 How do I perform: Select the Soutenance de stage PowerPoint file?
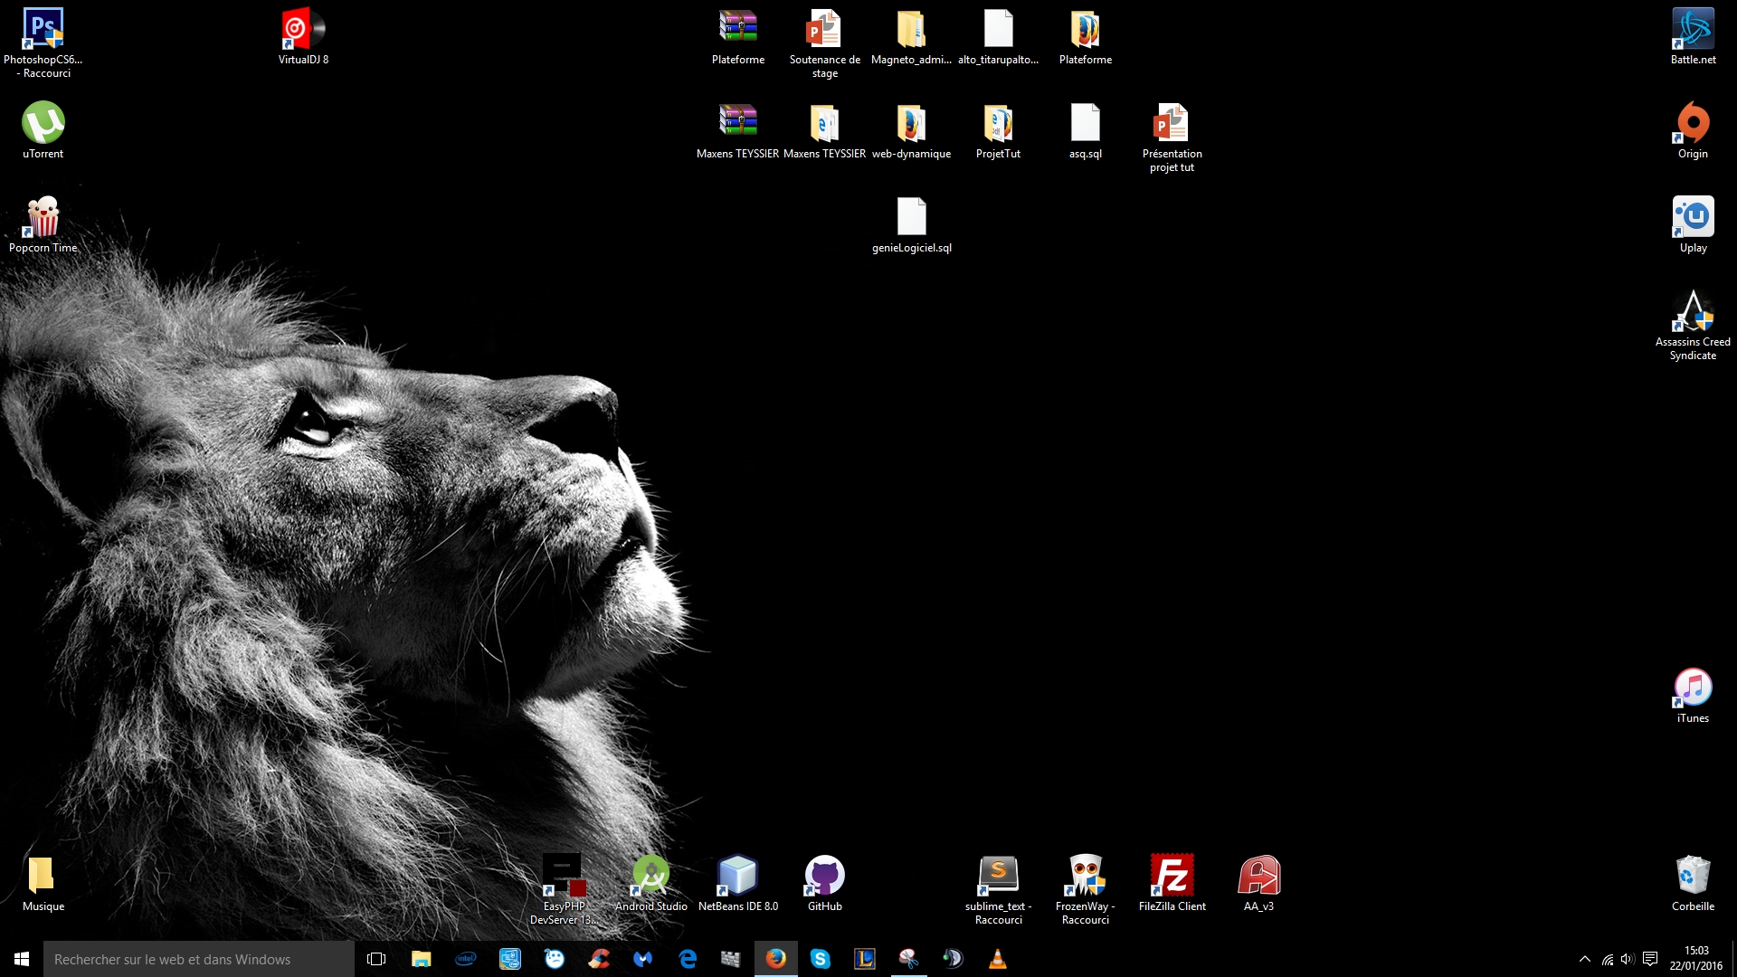pos(824,43)
